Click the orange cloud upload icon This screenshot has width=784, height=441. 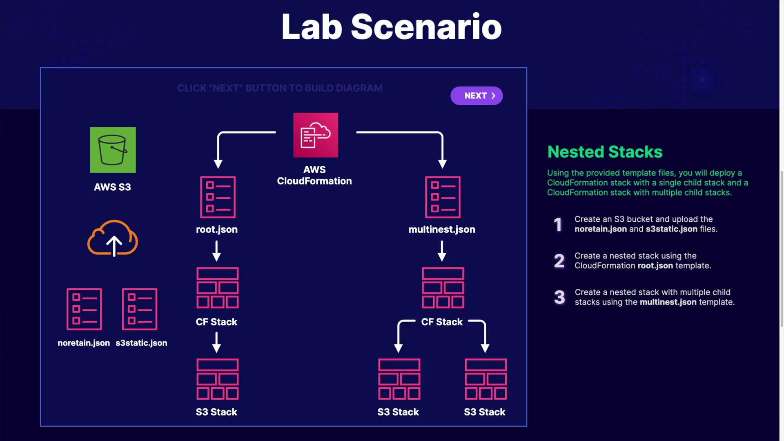pos(113,238)
